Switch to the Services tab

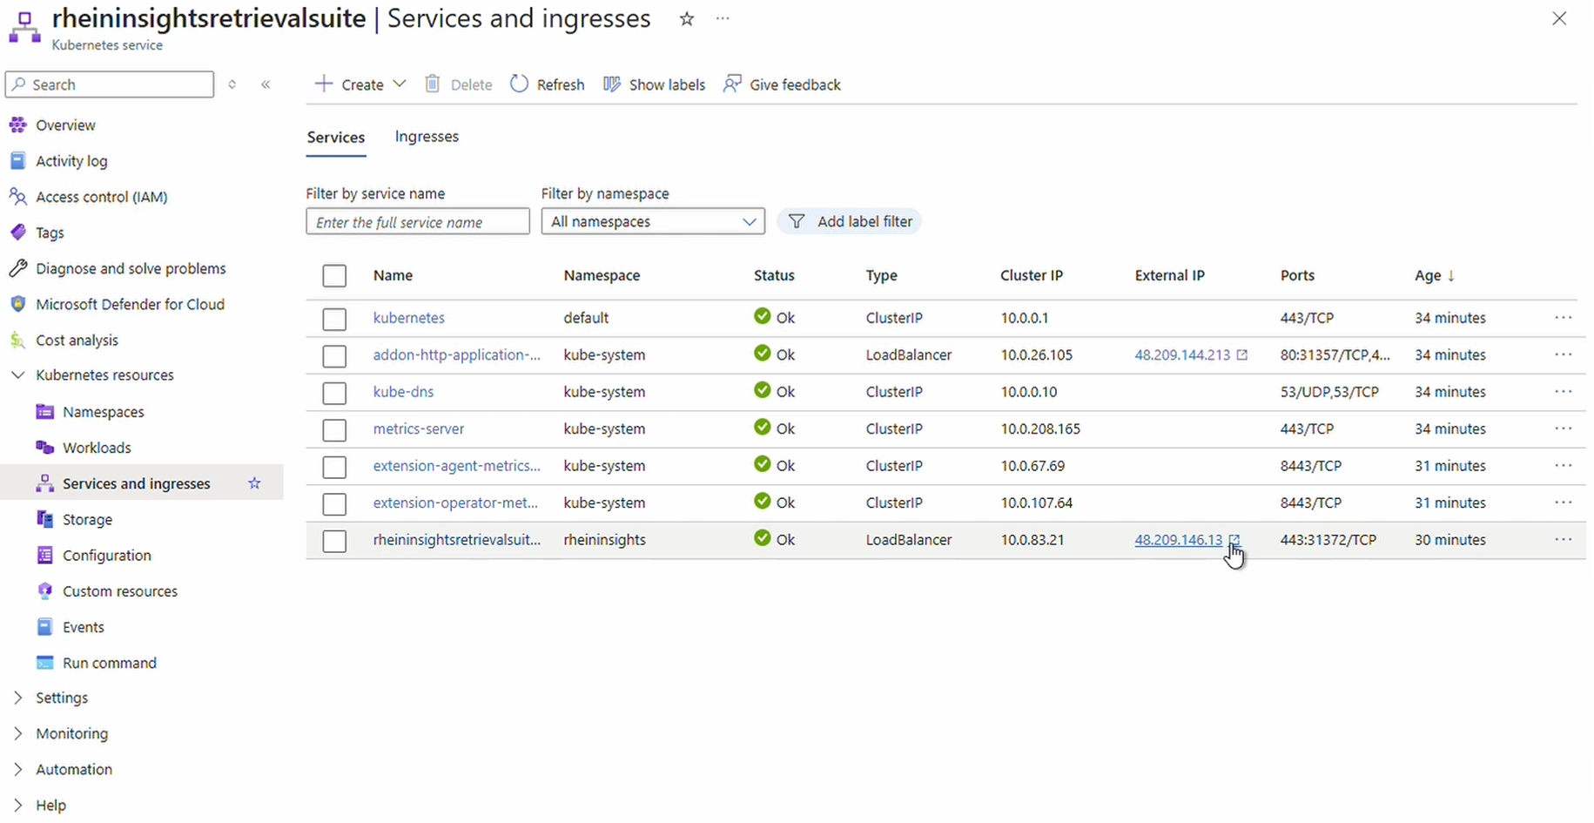tap(336, 138)
